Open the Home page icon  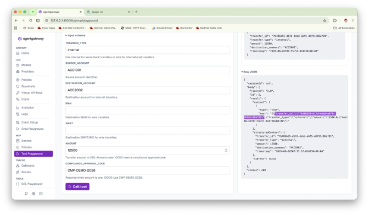(18, 53)
